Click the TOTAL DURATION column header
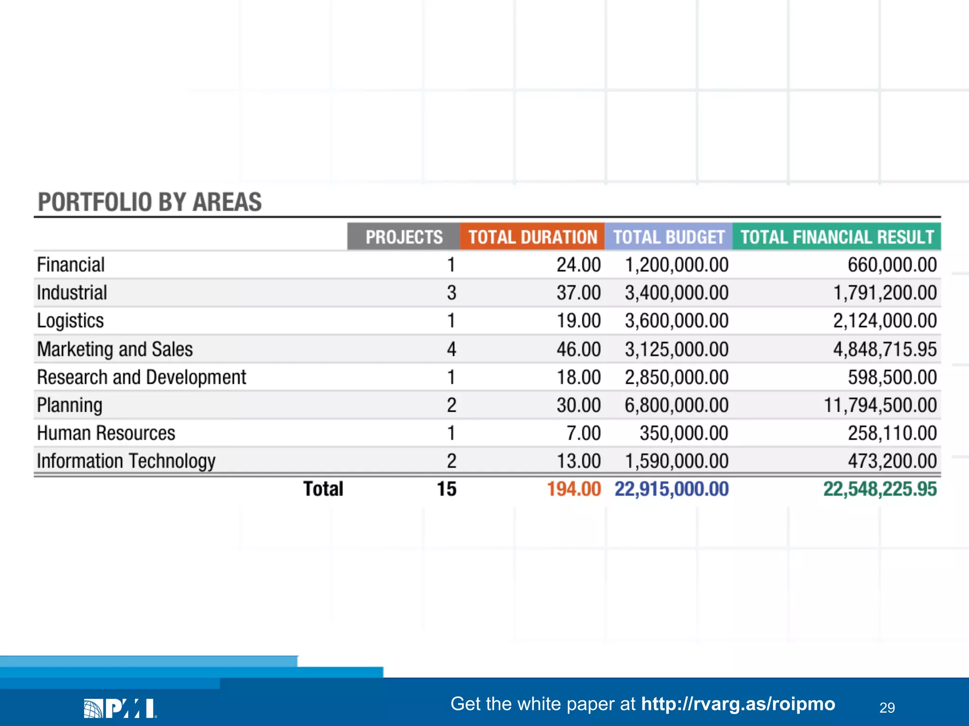 pyautogui.click(x=532, y=237)
